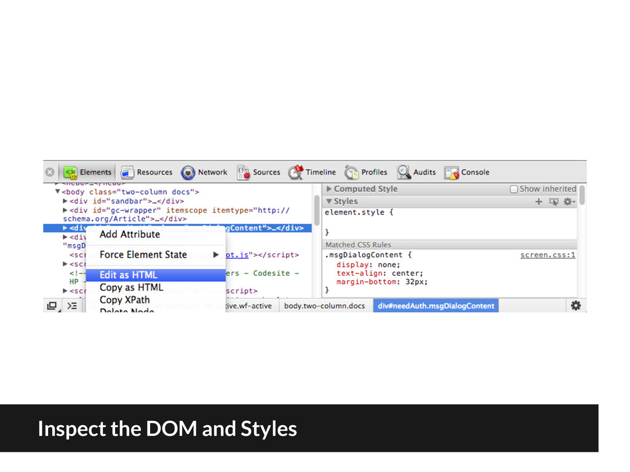
Task: Enable the Show inherited checkbox
Action: pyautogui.click(x=514, y=189)
